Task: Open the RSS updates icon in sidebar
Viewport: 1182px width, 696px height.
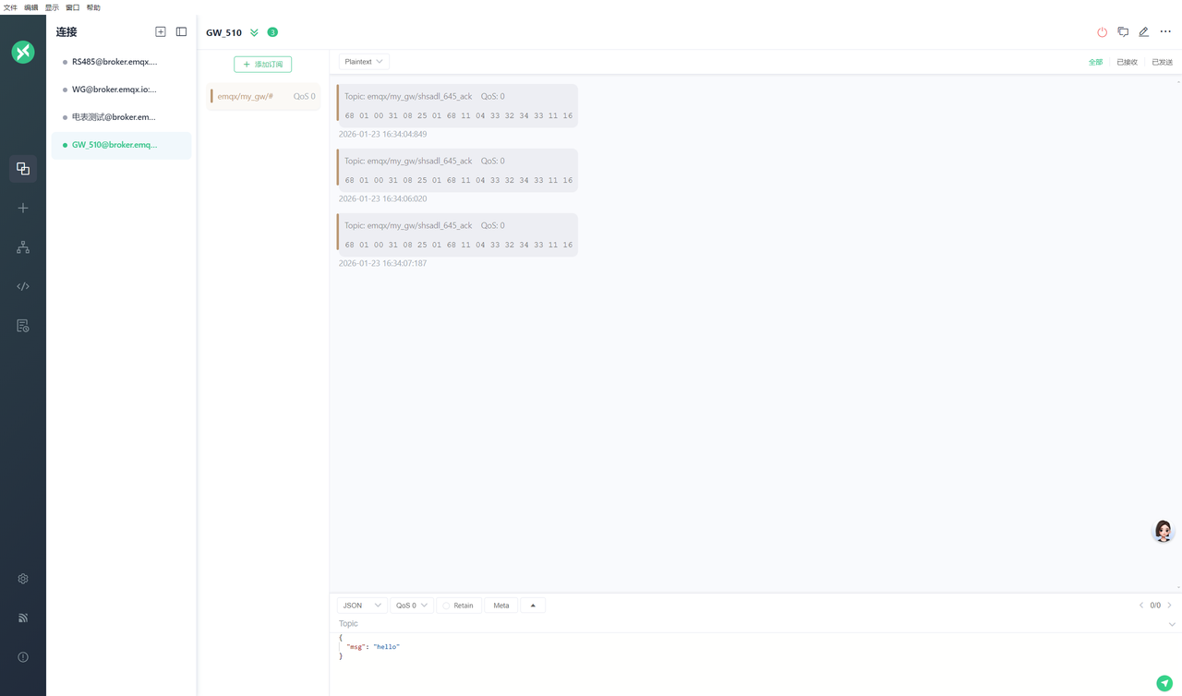Action: (x=23, y=618)
